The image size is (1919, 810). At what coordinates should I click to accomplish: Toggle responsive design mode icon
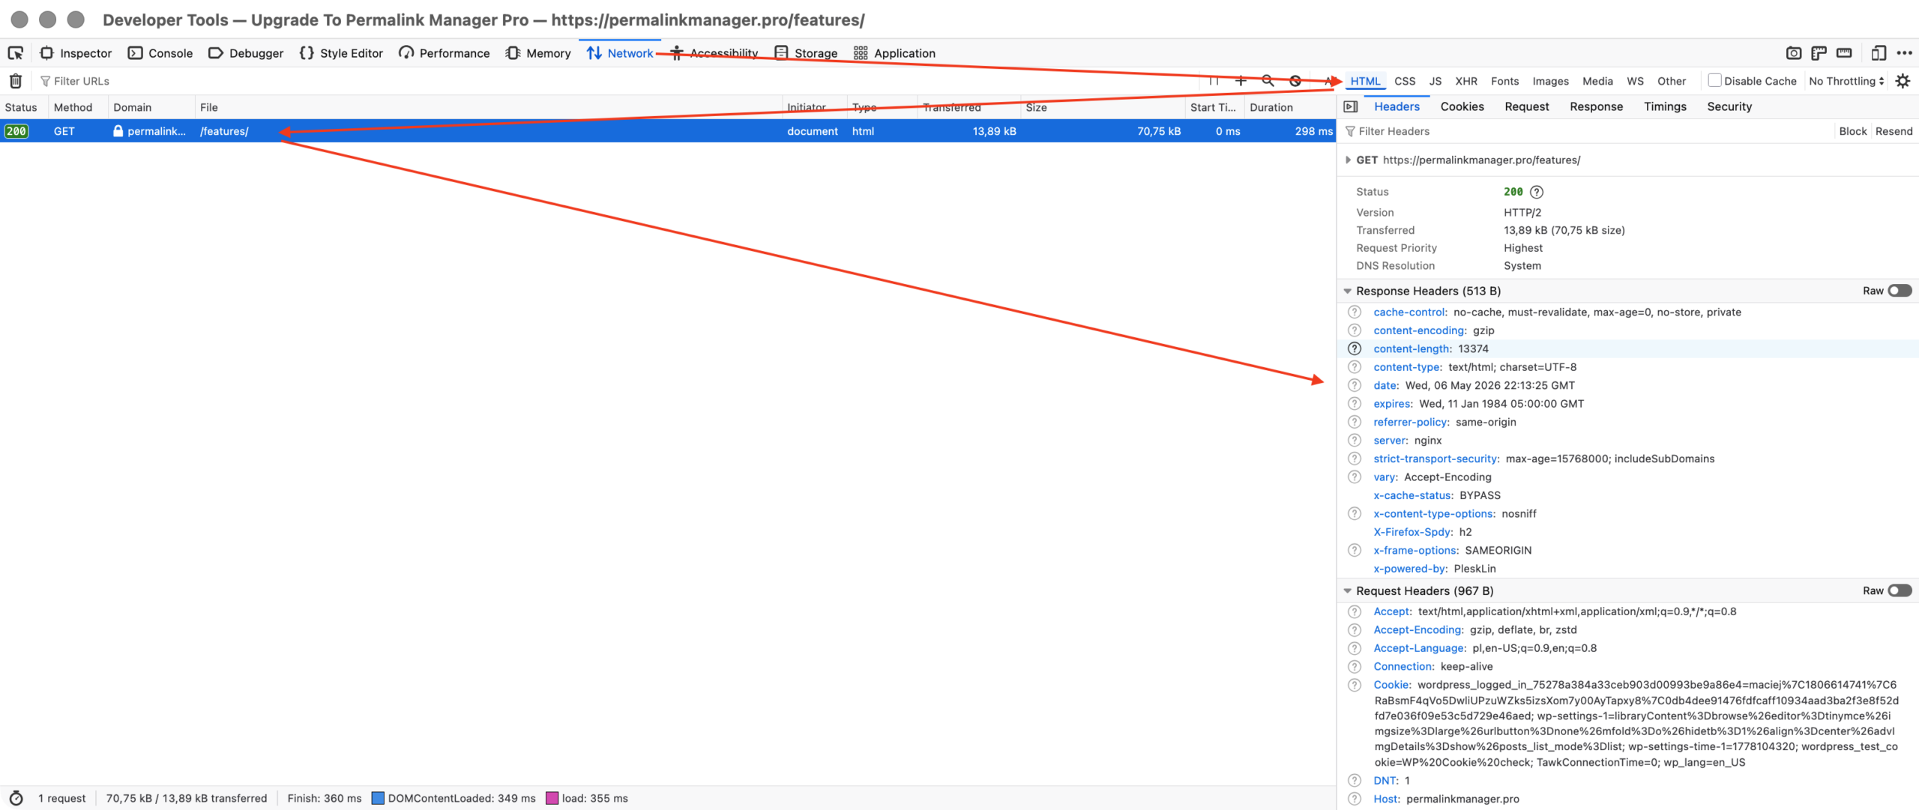point(1878,53)
